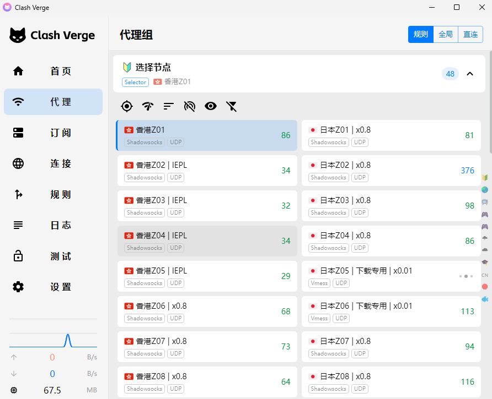This screenshot has width=492, height=399.
Task: Click the TV media group icon on right edge
Action: [x=485, y=201]
